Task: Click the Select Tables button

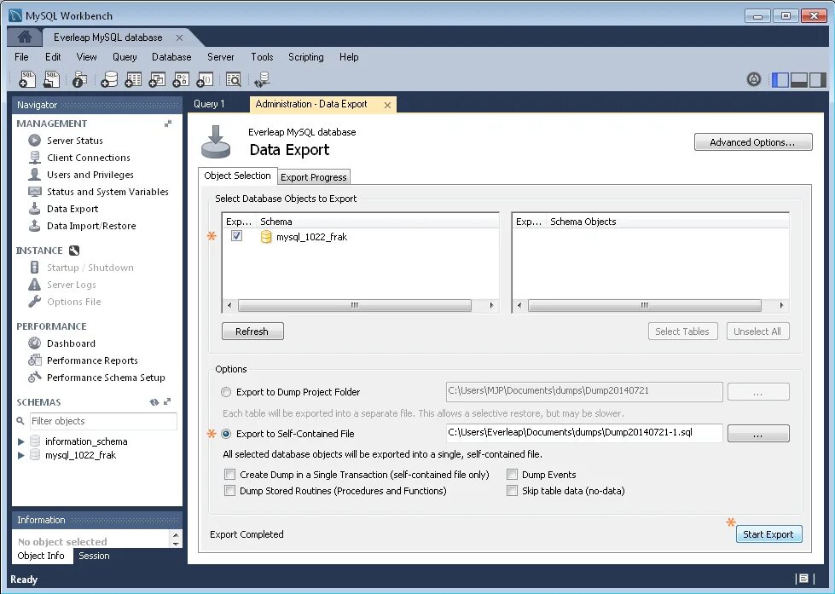Action: pyautogui.click(x=682, y=331)
